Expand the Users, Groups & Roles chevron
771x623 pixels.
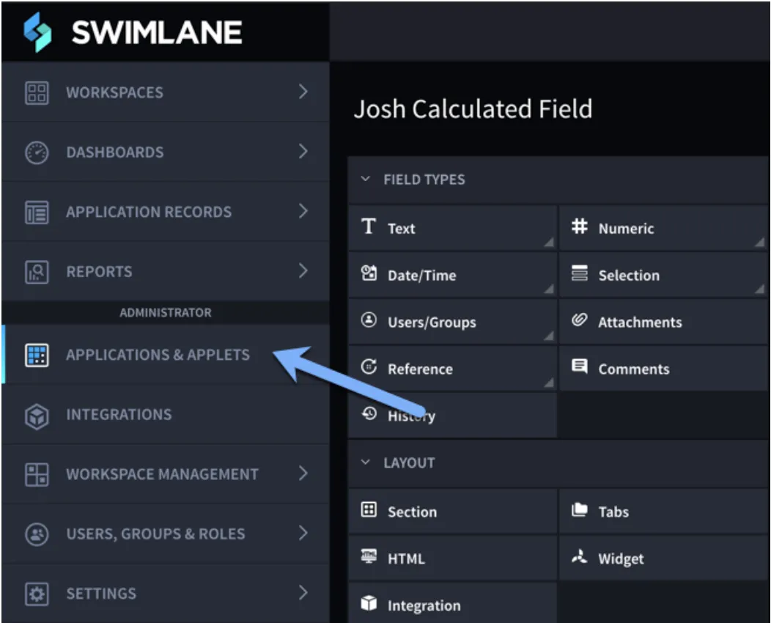(303, 533)
